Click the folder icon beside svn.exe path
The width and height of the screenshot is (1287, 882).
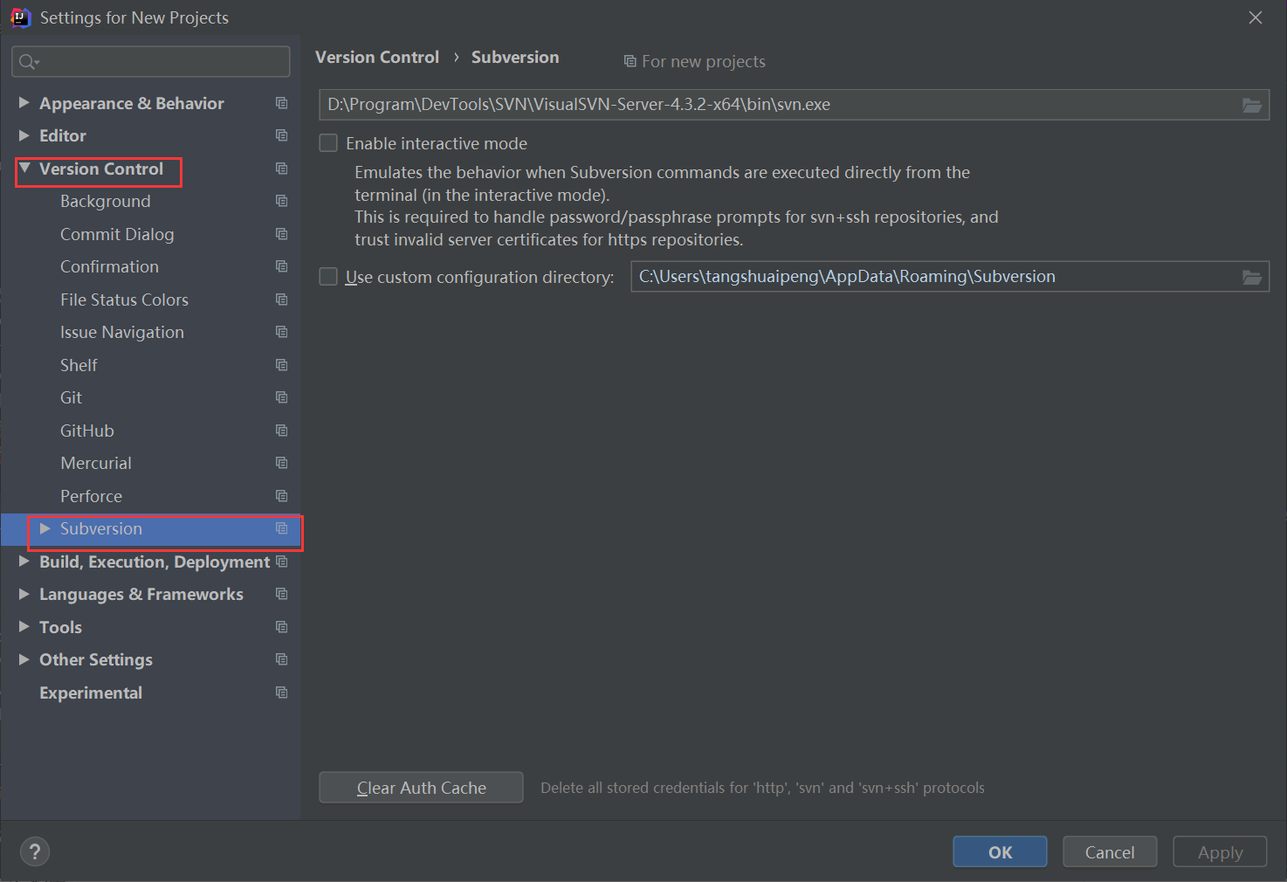[x=1252, y=105]
